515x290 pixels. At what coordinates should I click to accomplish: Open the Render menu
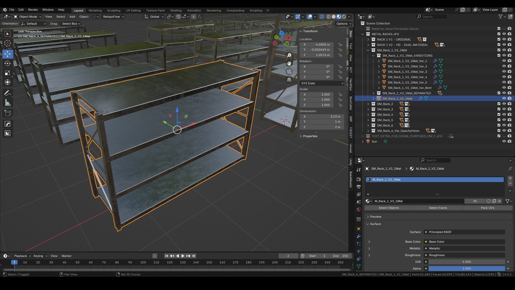[33, 10]
